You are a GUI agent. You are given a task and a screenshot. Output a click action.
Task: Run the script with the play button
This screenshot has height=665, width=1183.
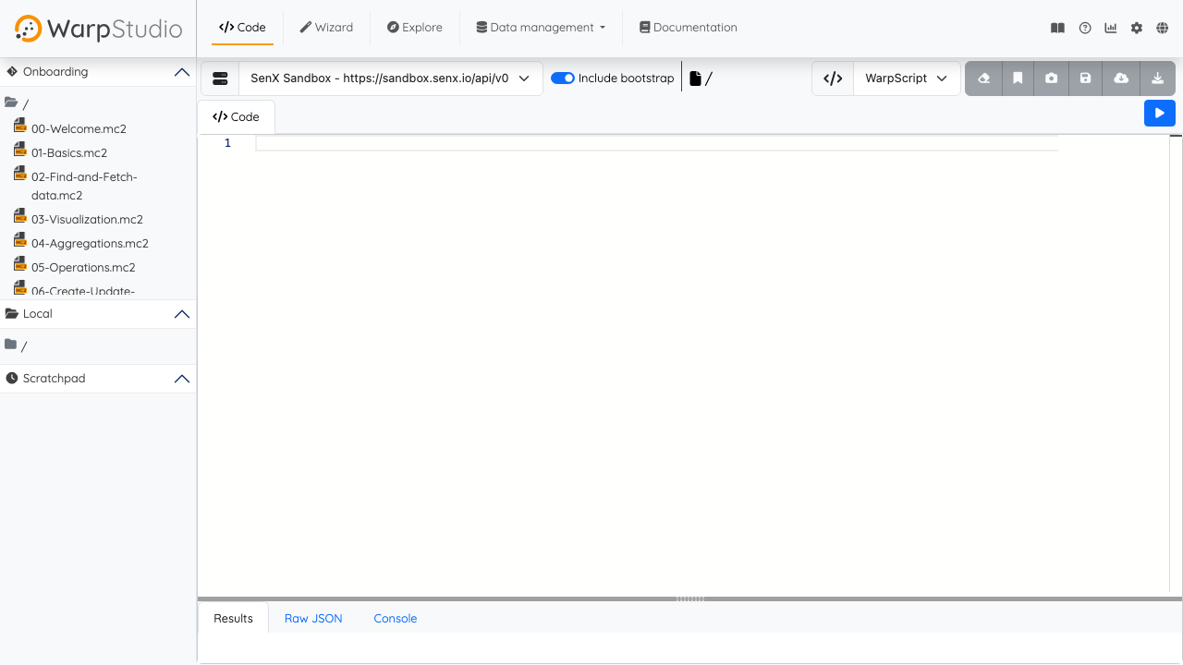click(x=1160, y=113)
